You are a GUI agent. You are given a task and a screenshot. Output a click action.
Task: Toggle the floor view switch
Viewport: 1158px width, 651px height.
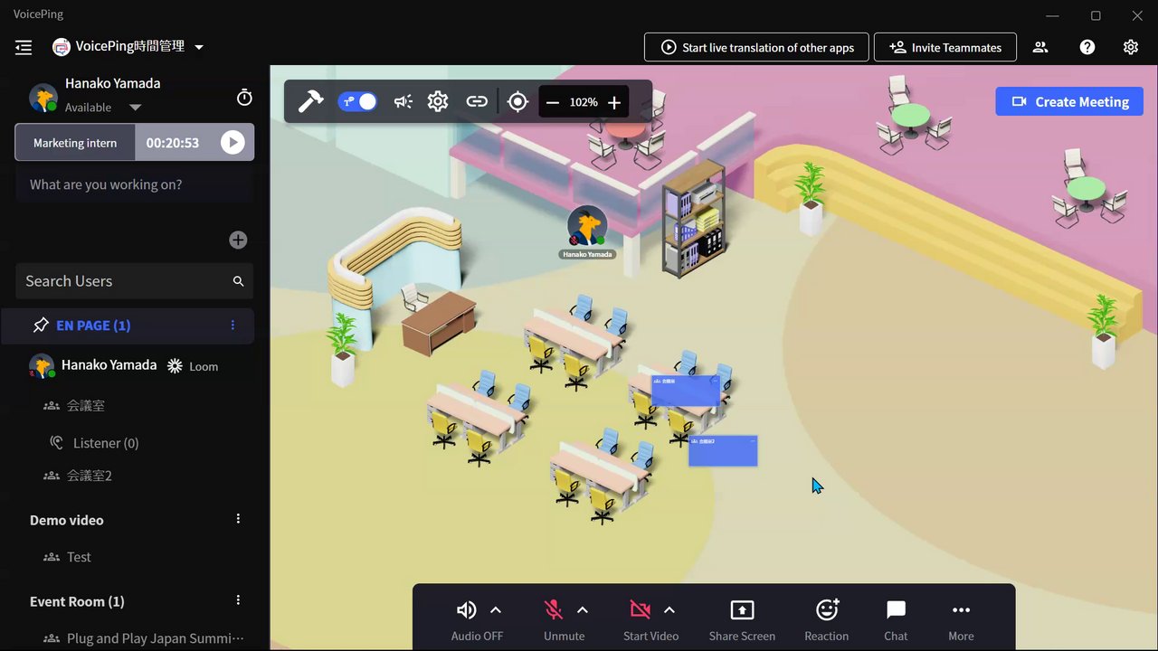(357, 102)
